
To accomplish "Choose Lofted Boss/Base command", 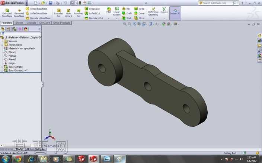I will (x=36, y=13).
